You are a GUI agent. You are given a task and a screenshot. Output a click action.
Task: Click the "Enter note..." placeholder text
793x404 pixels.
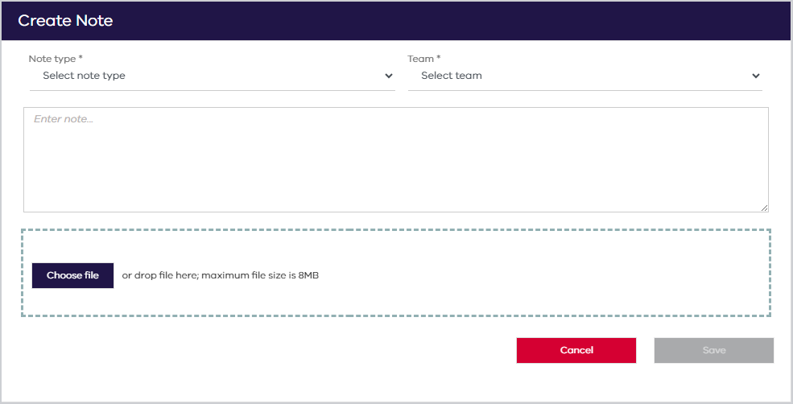[64, 119]
